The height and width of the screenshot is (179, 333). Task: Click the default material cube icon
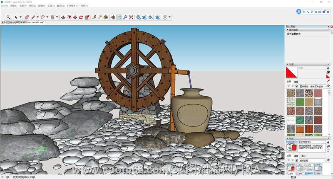click(x=328, y=72)
